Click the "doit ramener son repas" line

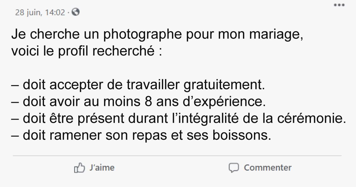click(142, 135)
